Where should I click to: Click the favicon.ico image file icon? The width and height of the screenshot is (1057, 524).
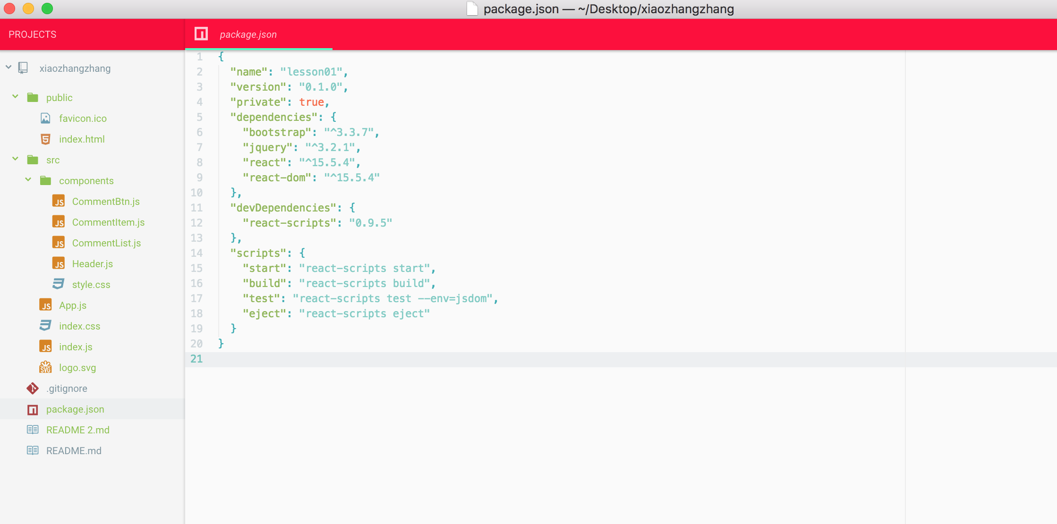click(45, 118)
